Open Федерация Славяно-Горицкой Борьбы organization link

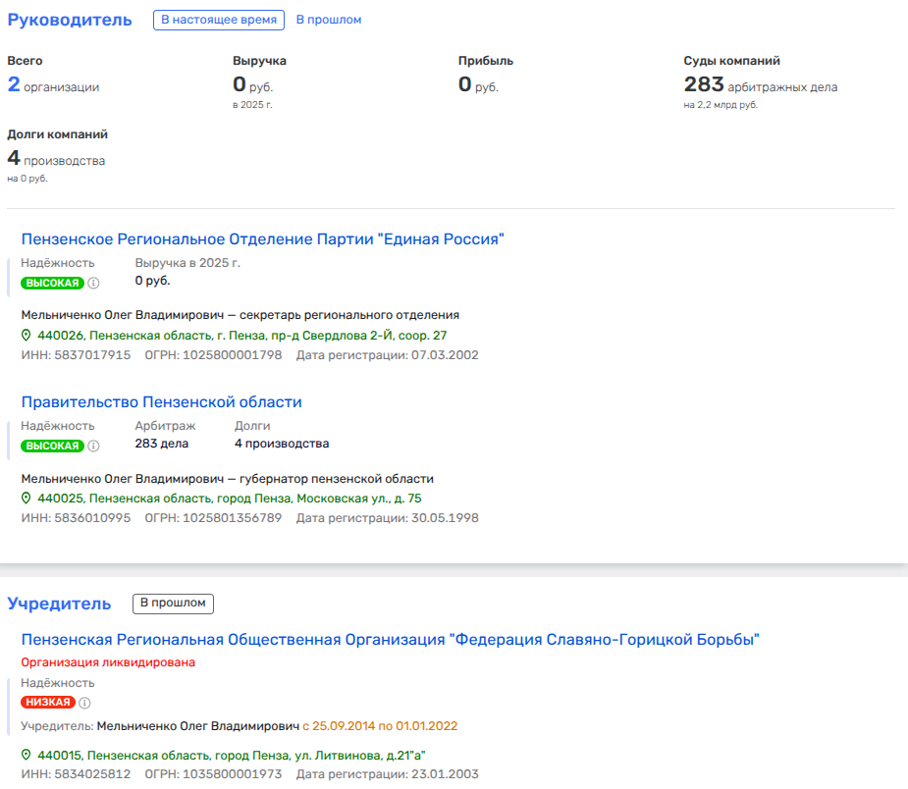(390, 640)
